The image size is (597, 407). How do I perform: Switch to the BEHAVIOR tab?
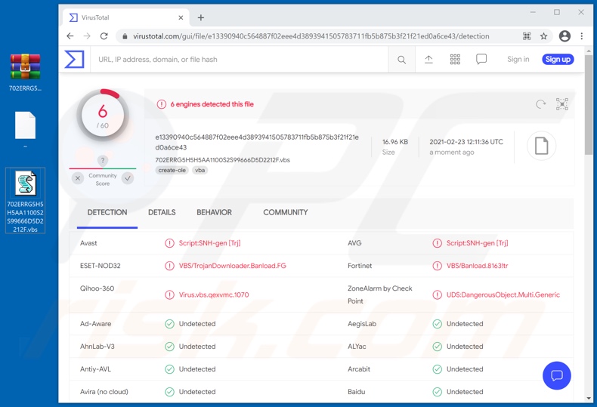(214, 213)
